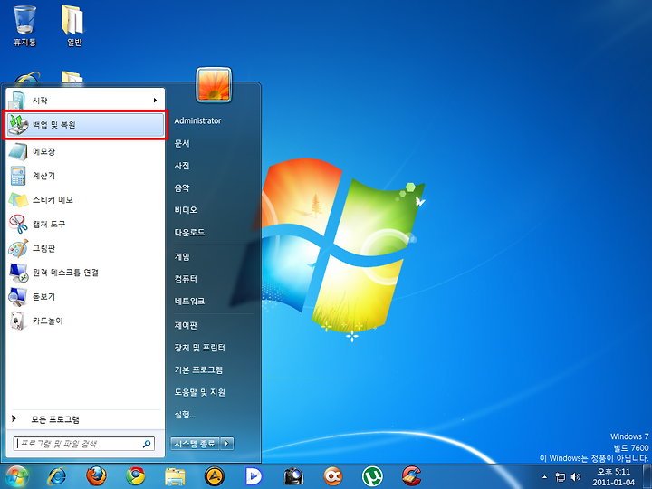The height and width of the screenshot is (489, 652).
Task: Select the 일반 folder desktop icon
Action: point(74,25)
